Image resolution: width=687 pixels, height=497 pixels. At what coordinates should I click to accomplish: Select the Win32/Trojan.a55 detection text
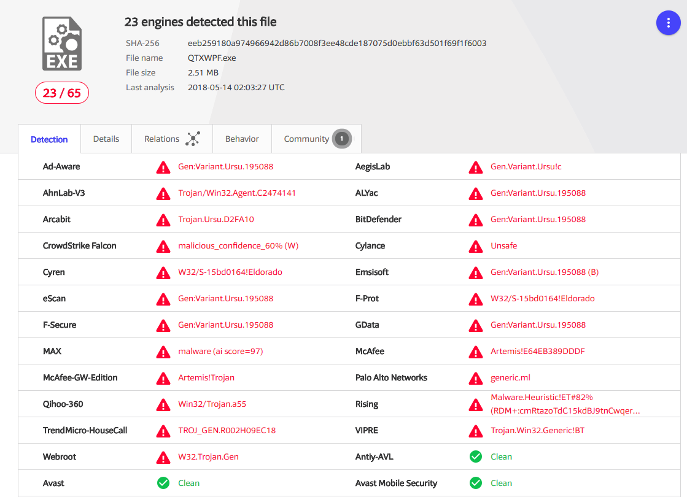212,404
